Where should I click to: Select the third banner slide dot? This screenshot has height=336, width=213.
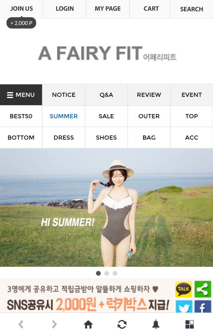[x=115, y=273]
